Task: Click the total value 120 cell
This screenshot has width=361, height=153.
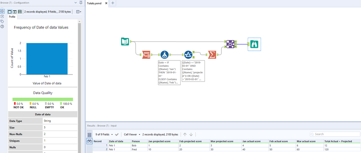Action: coord(342,149)
